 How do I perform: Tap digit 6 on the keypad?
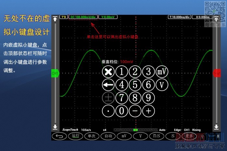[149, 85]
